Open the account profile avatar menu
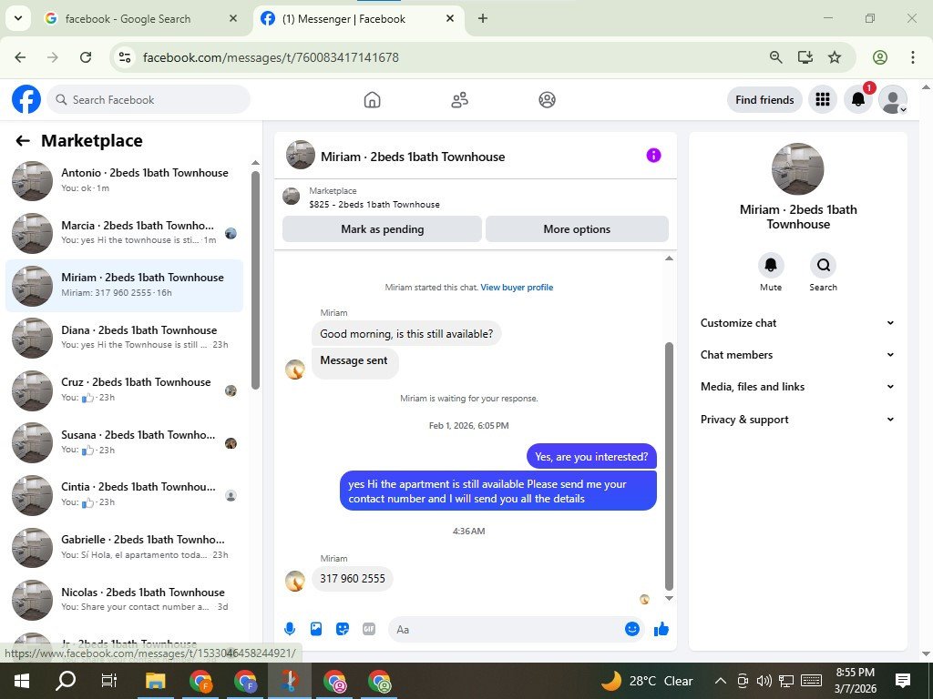The width and height of the screenshot is (933, 699). 893,99
